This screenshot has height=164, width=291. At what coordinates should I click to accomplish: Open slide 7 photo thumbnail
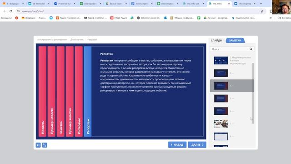(221, 123)
